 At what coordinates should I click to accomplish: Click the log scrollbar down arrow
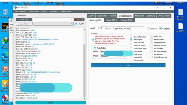point(84,98)
